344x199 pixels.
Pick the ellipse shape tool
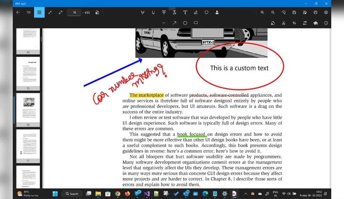(x=185, y=23)
